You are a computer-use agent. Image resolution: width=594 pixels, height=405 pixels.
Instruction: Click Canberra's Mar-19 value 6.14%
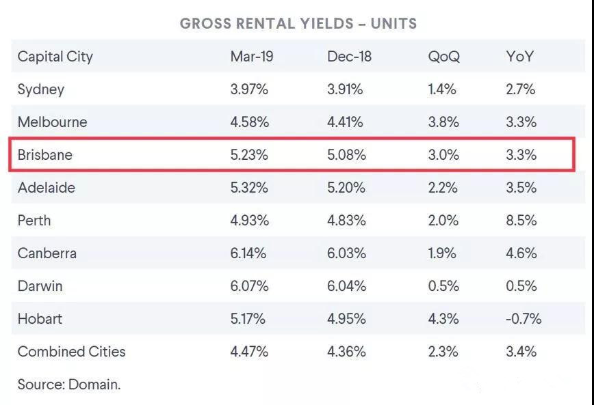[249, 253]
